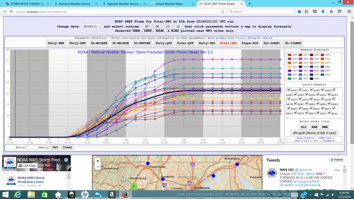Toggle the ARP3 member checkbox
Screen dimensions: 354x199
pos(289,99)
